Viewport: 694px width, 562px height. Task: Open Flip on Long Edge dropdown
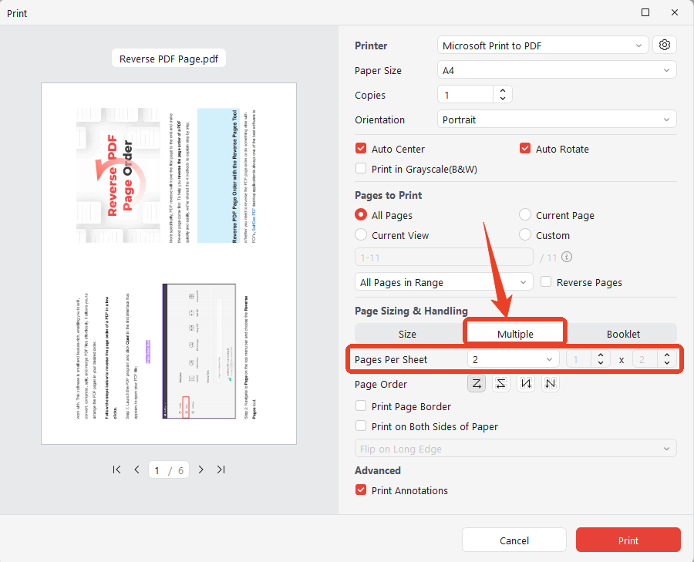click(516, 448)
